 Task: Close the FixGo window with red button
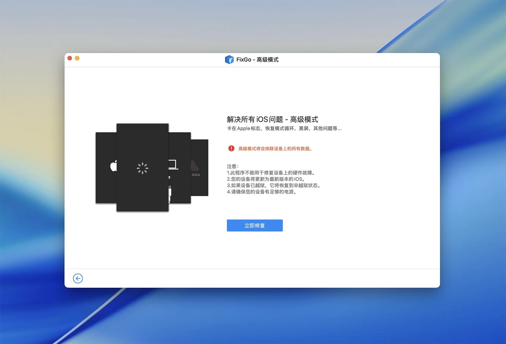click(x=70, y=58)
